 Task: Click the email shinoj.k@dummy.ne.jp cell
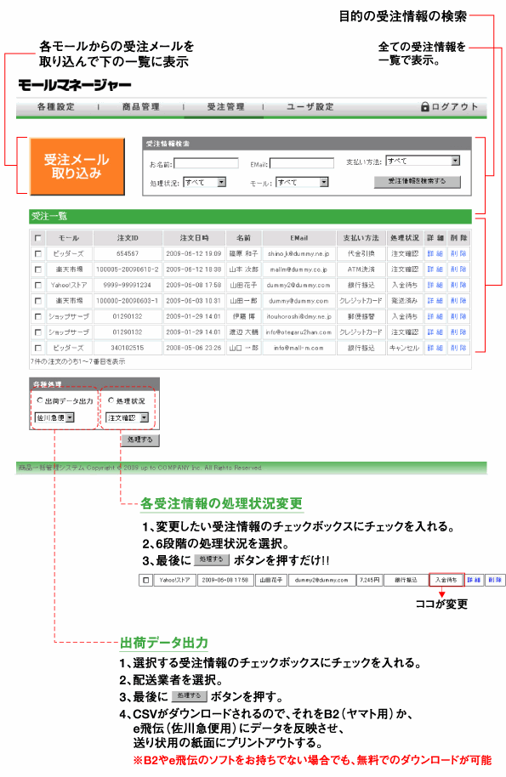point(298,253)
